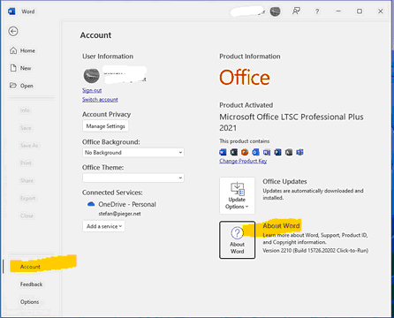Screen dimensions: 394x318
Task: Expand the Office Background dropdown
Action: 133,153
